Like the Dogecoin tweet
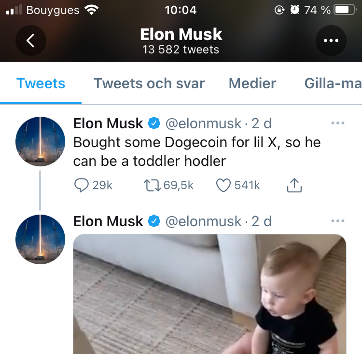Viewport: 362px width, 354px height. pos(223,185)
